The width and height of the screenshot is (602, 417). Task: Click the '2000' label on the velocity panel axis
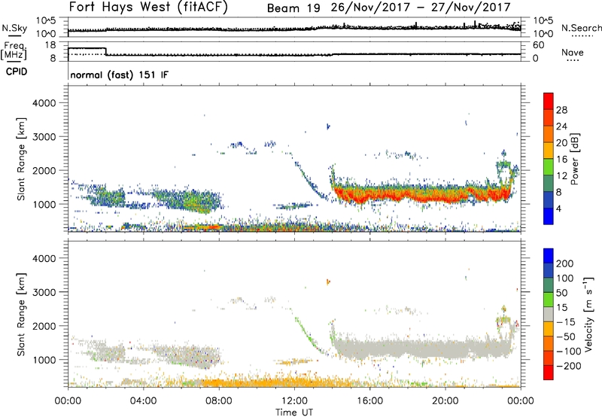click(x=44, y=326)
